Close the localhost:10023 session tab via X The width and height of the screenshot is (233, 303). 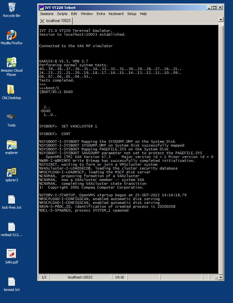pos(42,21)
